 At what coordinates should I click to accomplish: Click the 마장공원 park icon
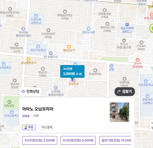(9, 102)
